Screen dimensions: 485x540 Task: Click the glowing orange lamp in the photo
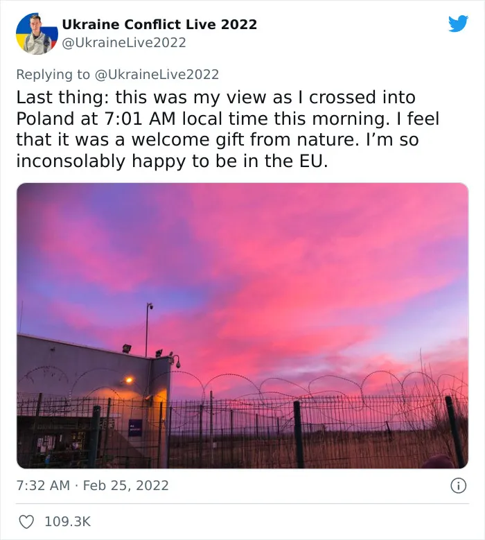point(129,380)
